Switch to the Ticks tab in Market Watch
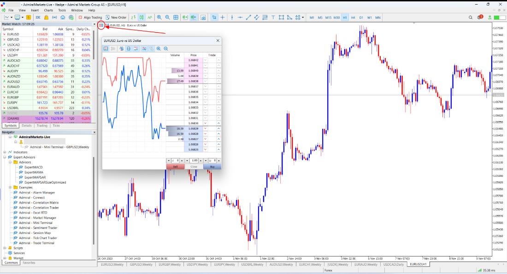 (56, 126)
